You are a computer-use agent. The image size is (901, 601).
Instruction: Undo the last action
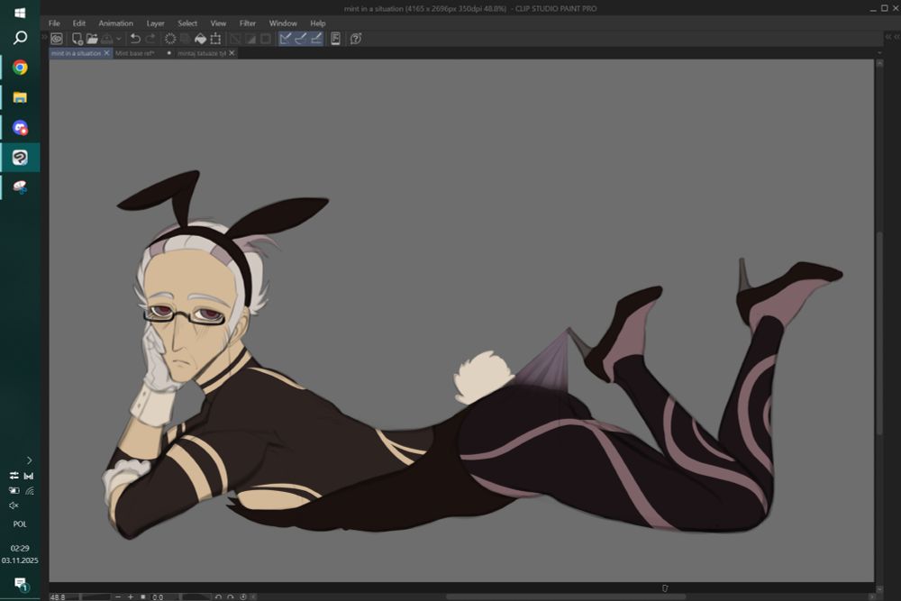(135, 39)
